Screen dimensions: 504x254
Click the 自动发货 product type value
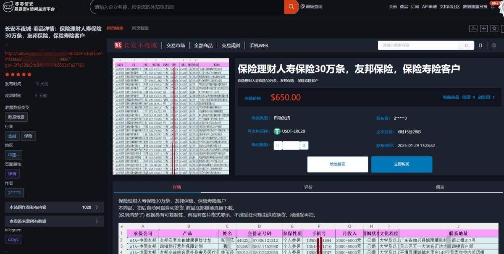[282, 118]
